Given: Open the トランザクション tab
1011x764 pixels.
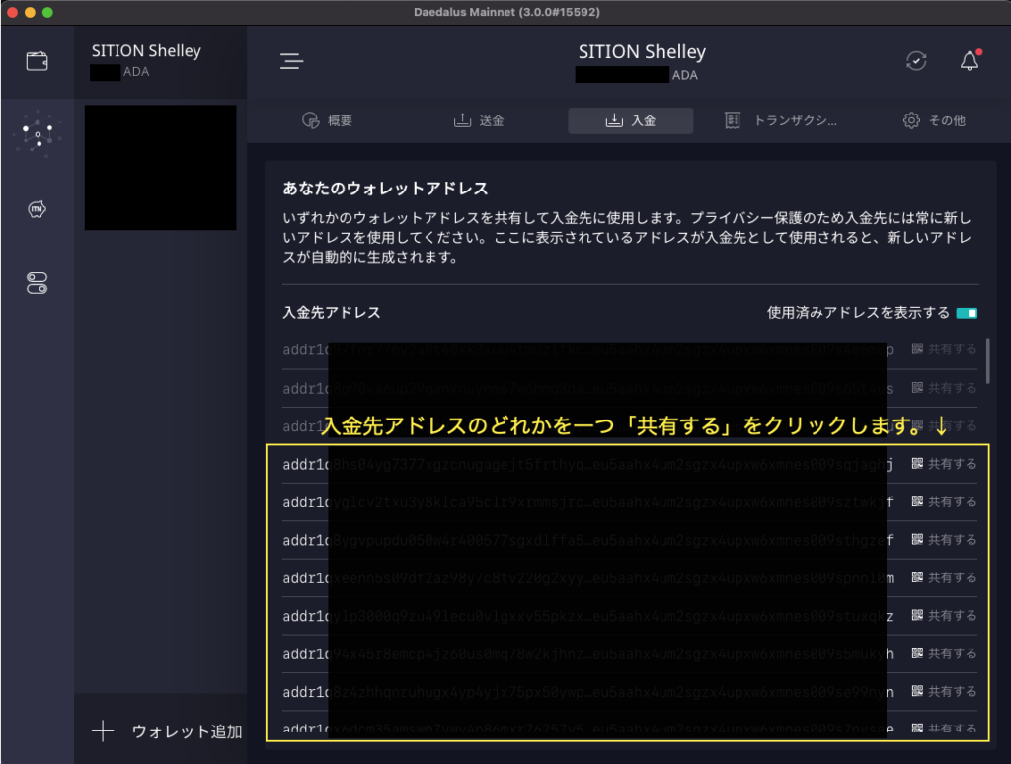Looking at the screenshot, I should (x=781, y=120).
